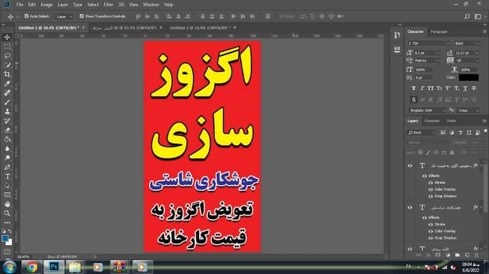
Task: Open Windows Start menu
Action: [9, 267]
